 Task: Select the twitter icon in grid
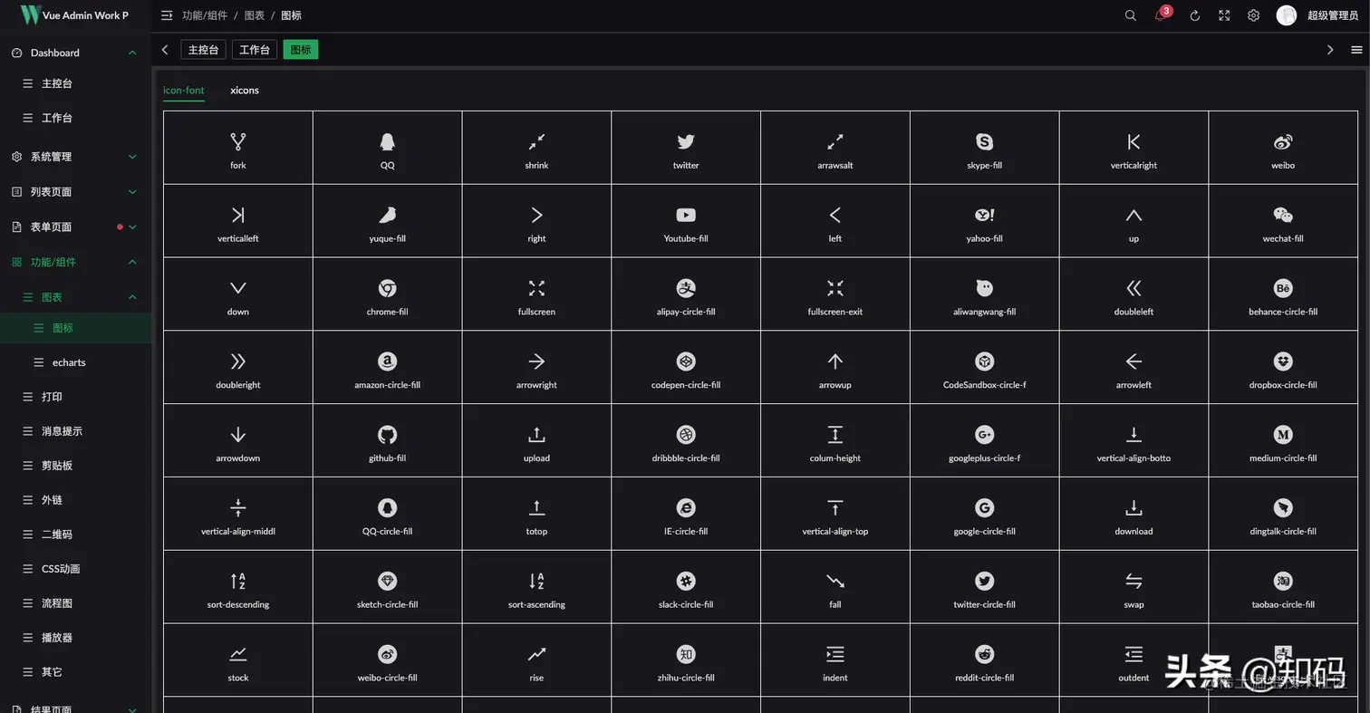tap(686, 141)
